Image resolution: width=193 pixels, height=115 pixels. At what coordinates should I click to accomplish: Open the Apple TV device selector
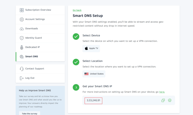click(x=91, y=48)
